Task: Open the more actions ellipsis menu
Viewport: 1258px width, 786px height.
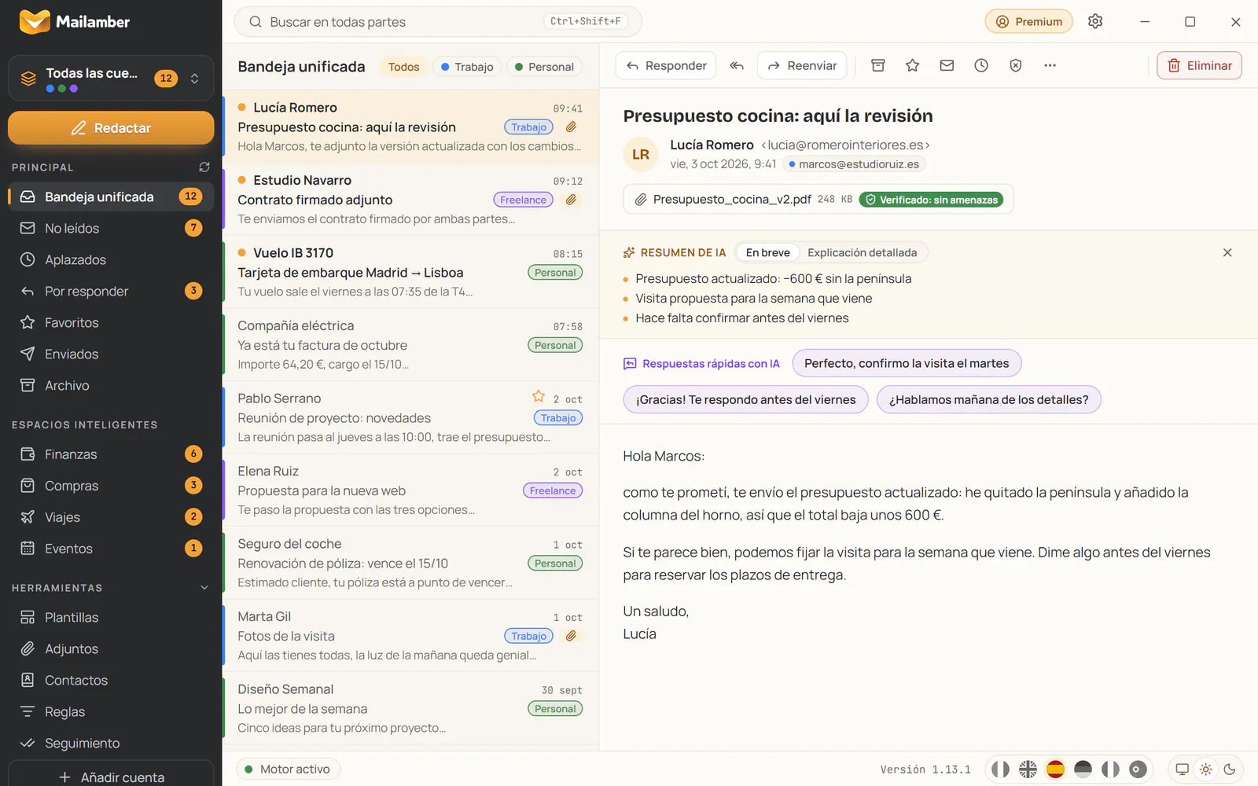Action: coord(1050,66)
